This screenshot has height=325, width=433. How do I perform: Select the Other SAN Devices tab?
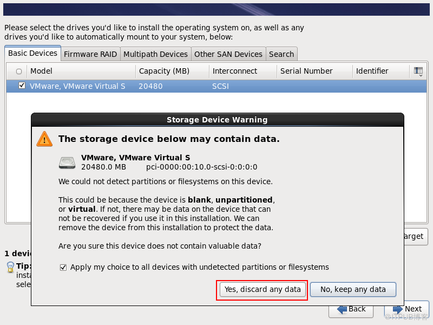[228, 54]
